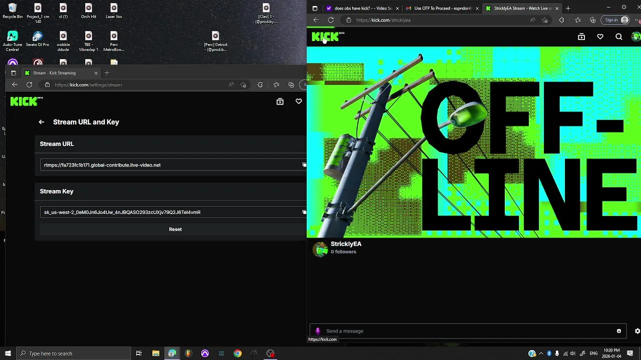The width and height of the screenshot is (641, 360).
Task: Open the profile avatar menu in StricklyEA window
Action: (636, 37)
